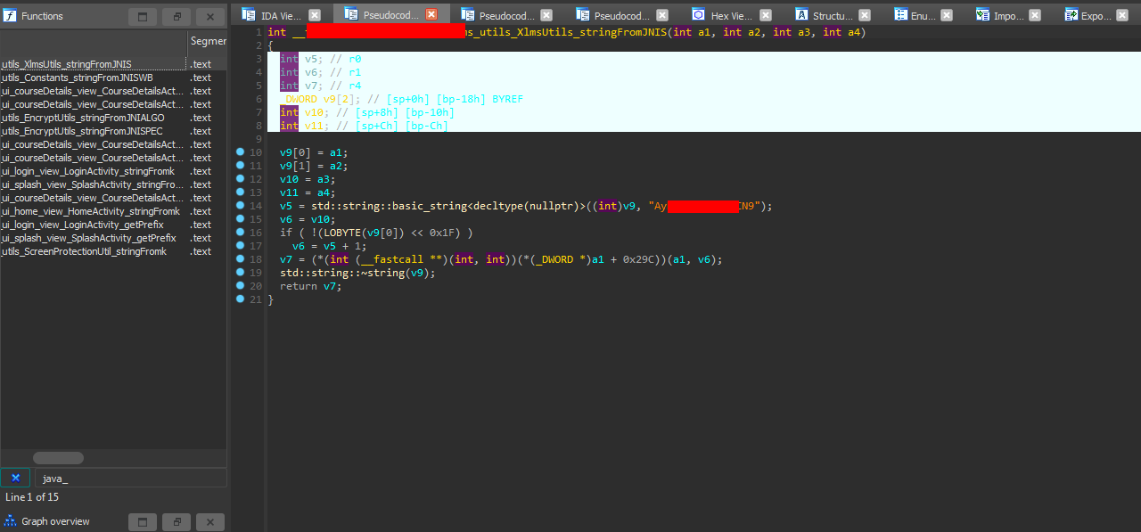Click v10 in the 'int v10;' declaration
1141x532 pixels.
(x=314, y=112)
